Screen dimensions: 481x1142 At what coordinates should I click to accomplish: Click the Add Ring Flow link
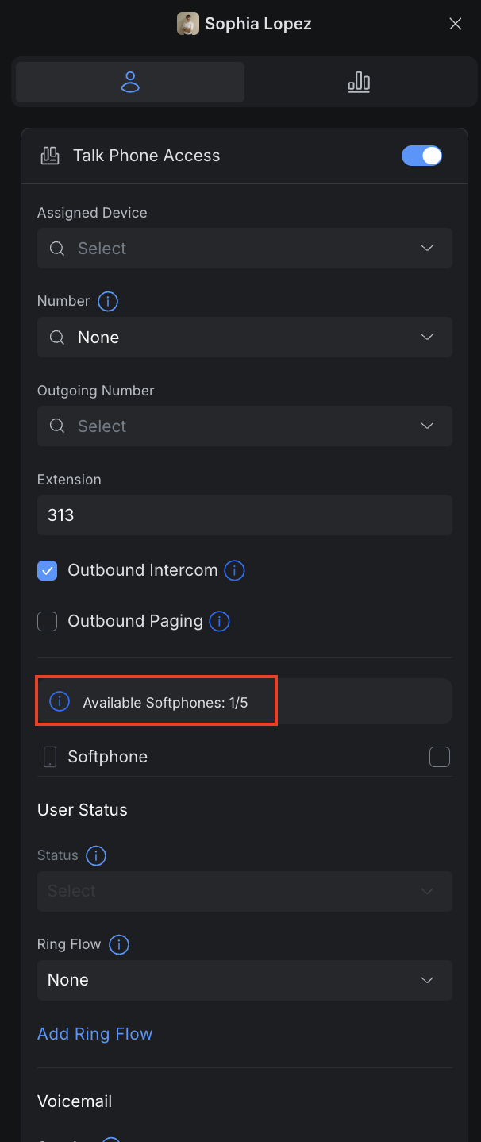pyautogui.click(x=94, y=1033)
